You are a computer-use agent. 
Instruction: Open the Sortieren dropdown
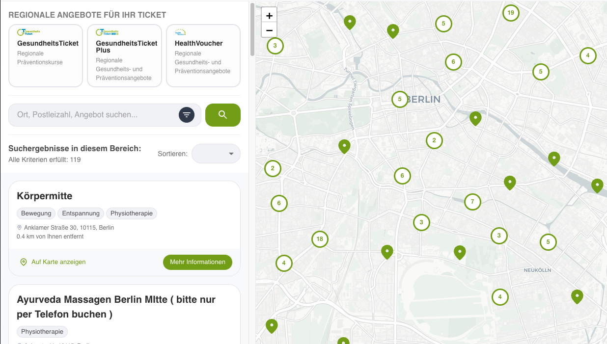click(x=216, y=154)
